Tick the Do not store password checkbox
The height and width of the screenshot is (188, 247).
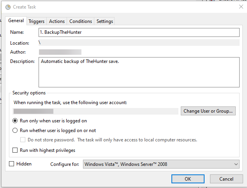click(x=23, y=140)
